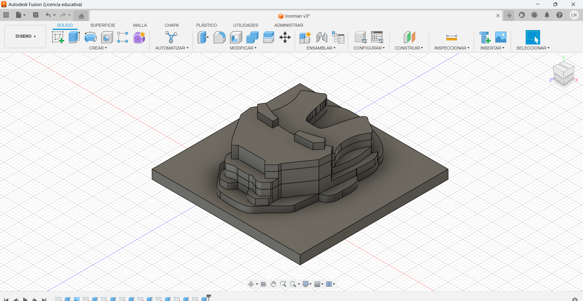
Task: Open the Display Settings monitor icon
Action: click(x=306, y=284)
